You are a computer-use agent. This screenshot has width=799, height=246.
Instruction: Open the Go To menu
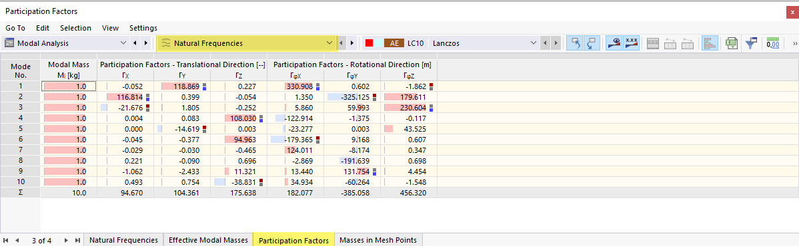coord(15,28)
